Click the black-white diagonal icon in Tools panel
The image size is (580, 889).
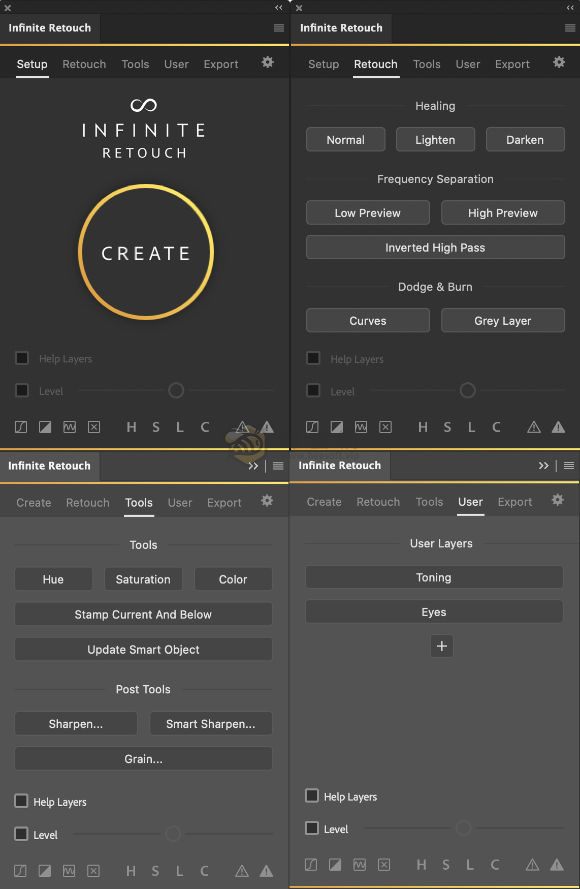point(45,871)
